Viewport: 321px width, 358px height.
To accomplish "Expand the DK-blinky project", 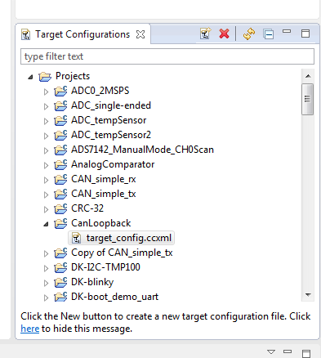I will (46, 283).
